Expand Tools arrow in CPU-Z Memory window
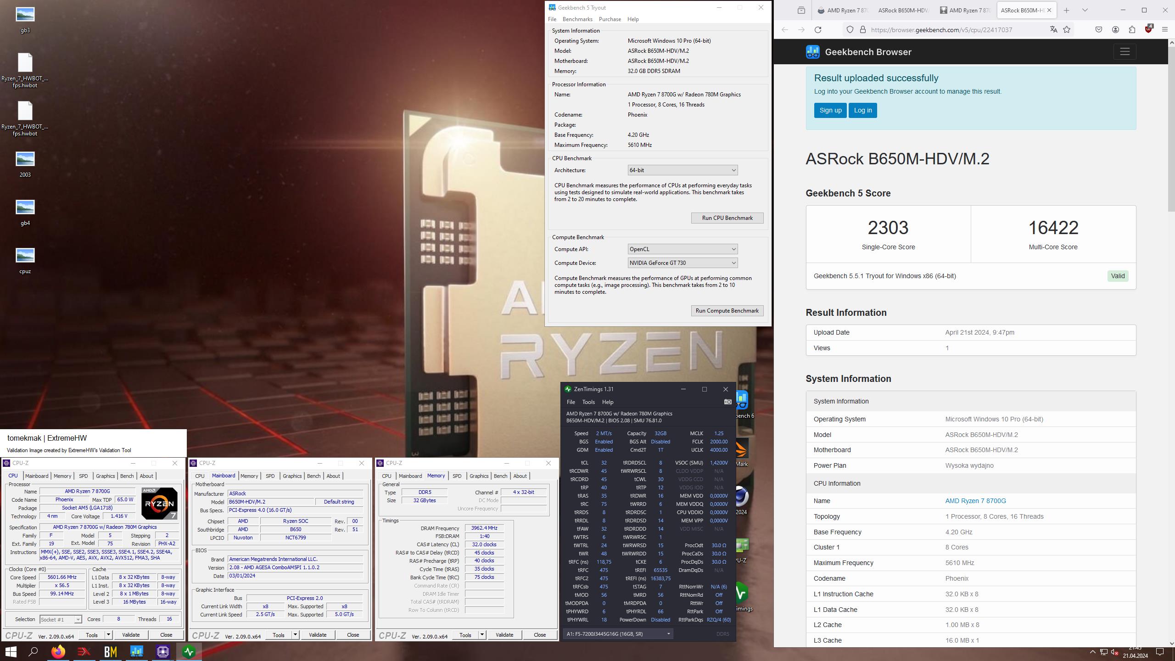 click(482, 635)
